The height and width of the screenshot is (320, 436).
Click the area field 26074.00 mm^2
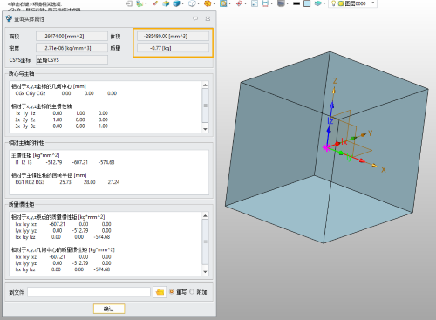click(x=72, y=37)
